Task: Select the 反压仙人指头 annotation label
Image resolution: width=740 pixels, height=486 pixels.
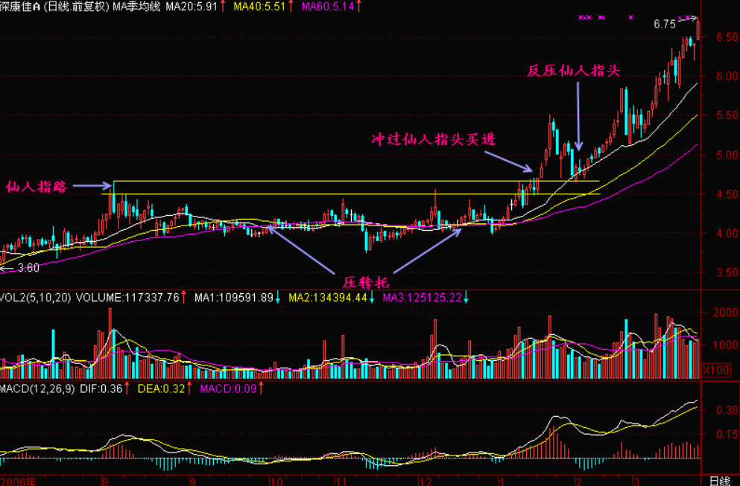Action: point(573,71)
